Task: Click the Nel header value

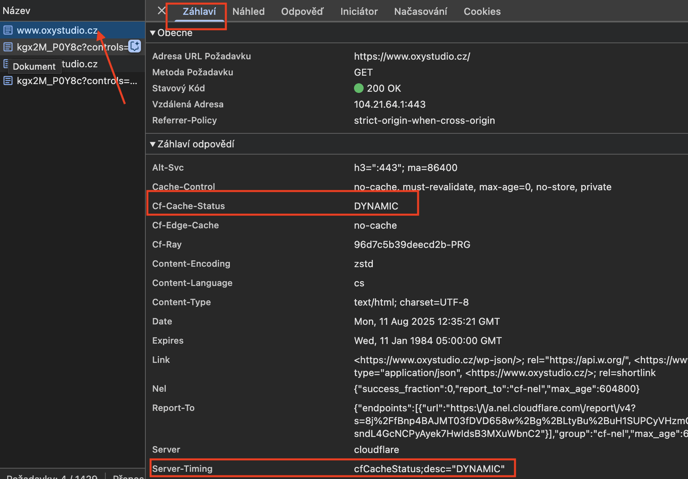Action: (x=497, y=389)
